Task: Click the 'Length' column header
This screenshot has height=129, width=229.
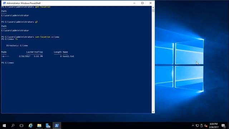Action: coord(58,52)
